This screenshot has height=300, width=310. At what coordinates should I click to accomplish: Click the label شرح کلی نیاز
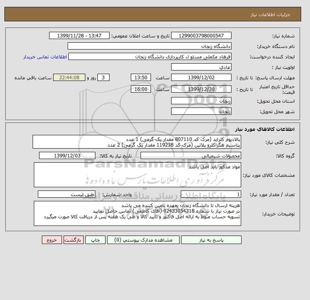280,142
